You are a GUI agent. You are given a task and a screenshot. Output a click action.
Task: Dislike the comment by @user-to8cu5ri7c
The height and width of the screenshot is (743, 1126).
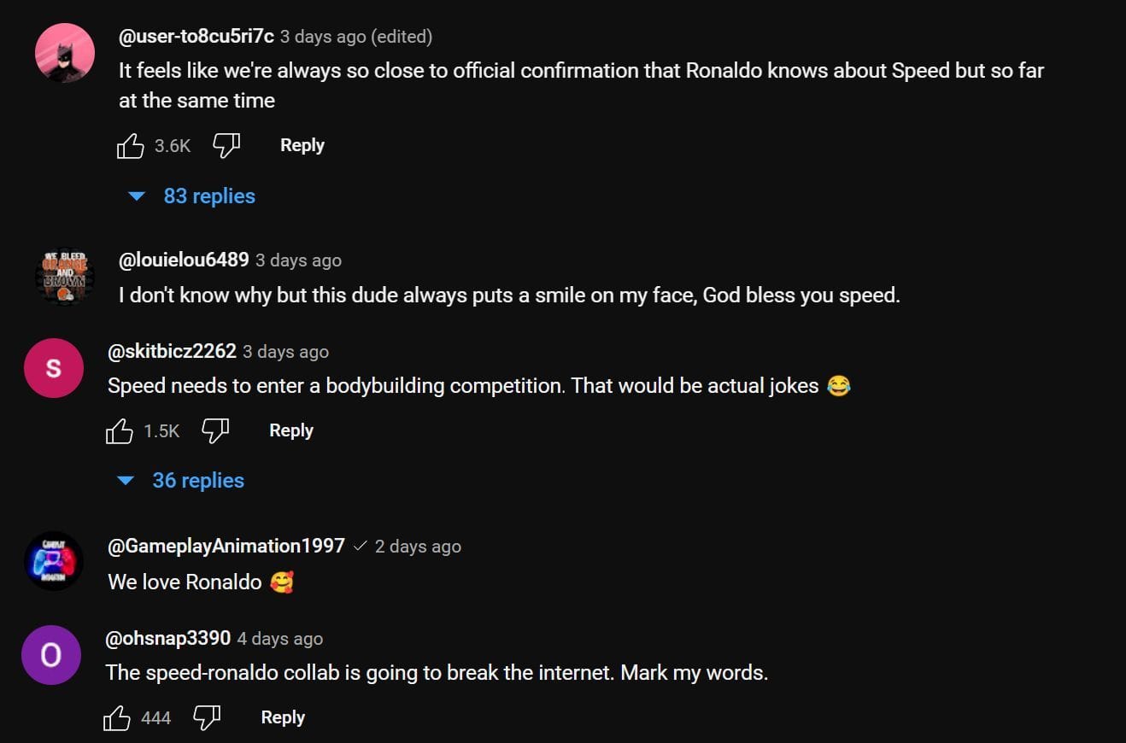click(x=226, y=146)
